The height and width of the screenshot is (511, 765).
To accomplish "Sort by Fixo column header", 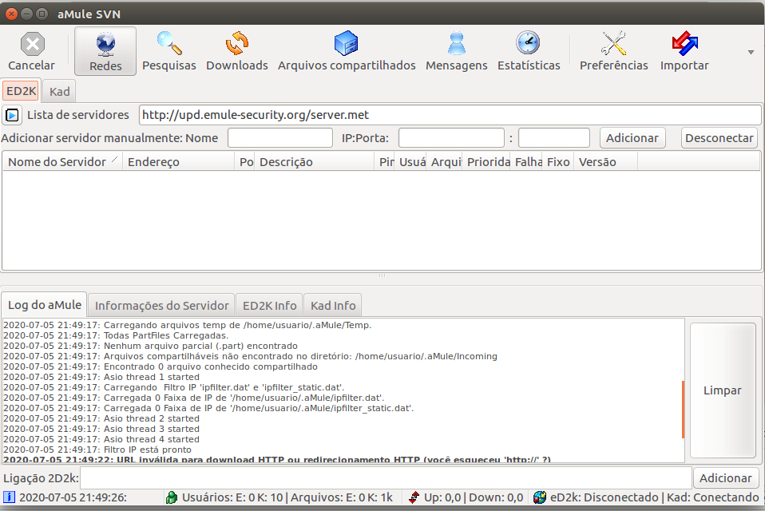I will [x=558, y=161].
